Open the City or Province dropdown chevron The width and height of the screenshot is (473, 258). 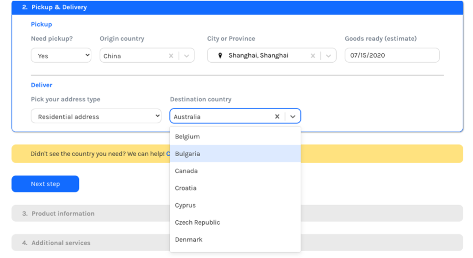point(328,56)
